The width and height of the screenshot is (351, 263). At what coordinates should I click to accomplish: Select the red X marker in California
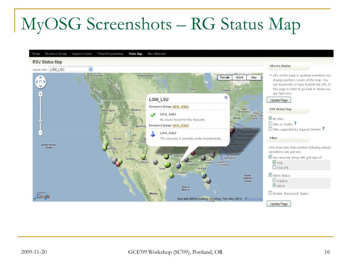[118, 164]
